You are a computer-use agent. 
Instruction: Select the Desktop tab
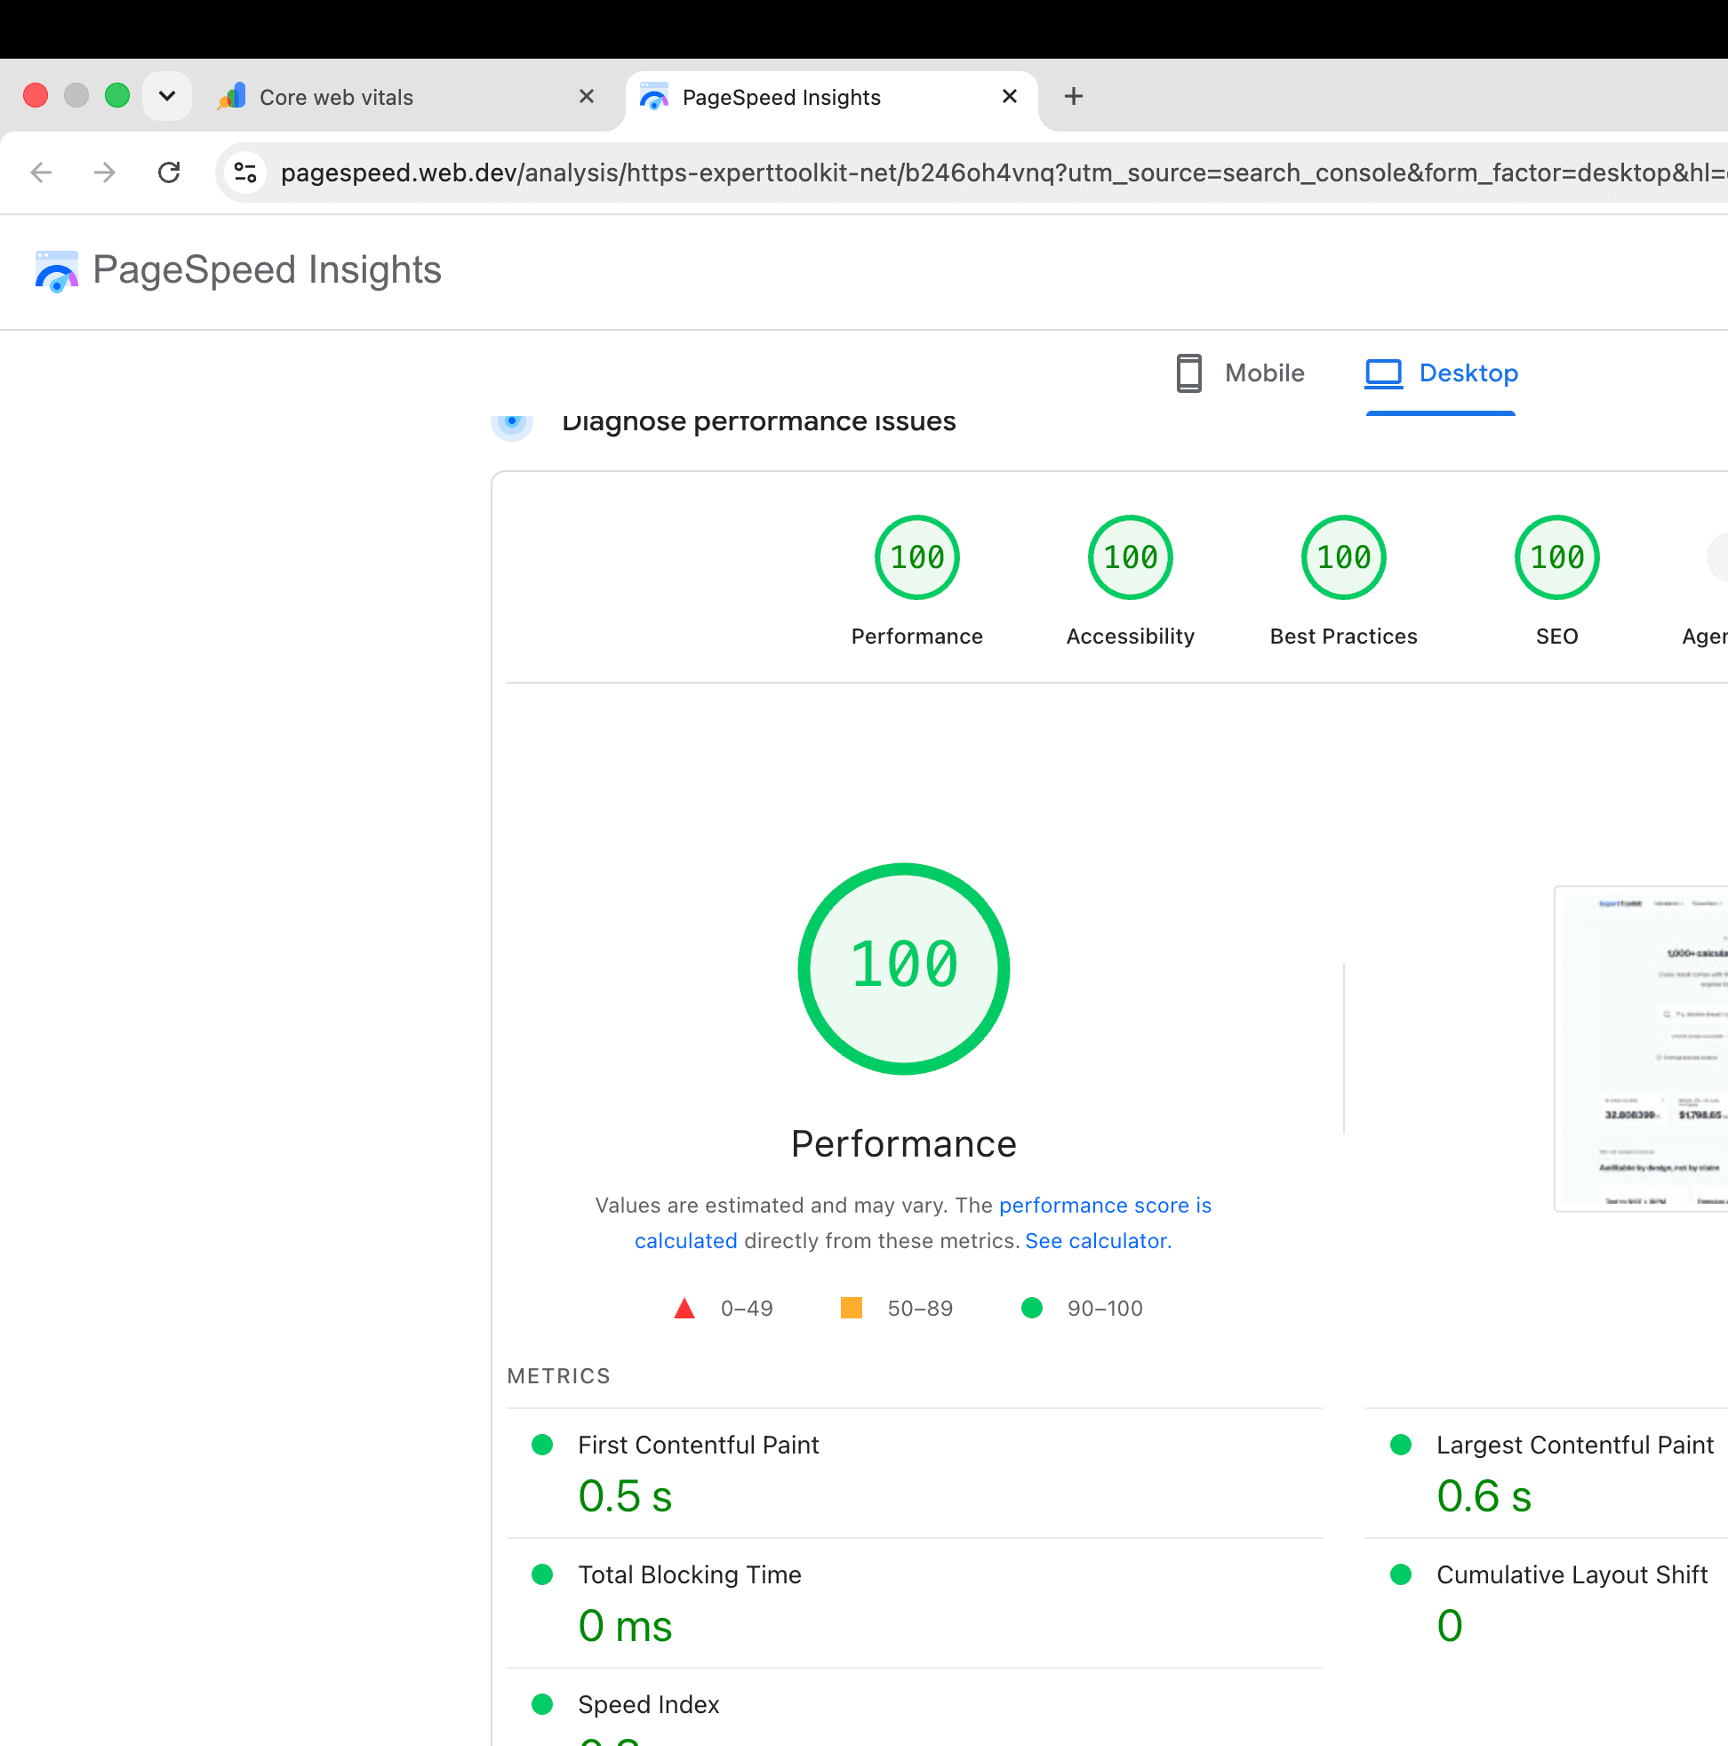pyautogui.click(x=1441, y=373)
